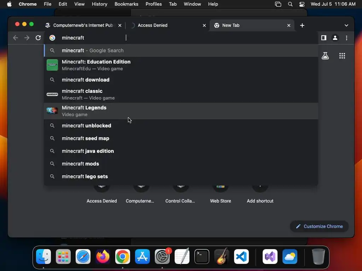Viewport: 362px width, 271px height.
Task: Open the Help menu
Action: 213,4
